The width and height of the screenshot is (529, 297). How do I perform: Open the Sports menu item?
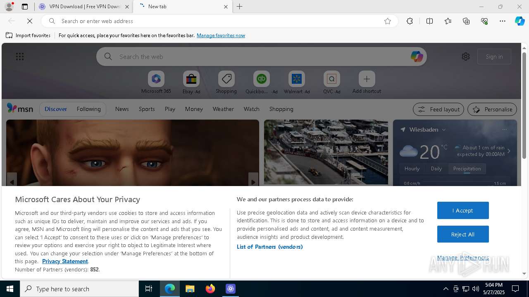(147, 109)
